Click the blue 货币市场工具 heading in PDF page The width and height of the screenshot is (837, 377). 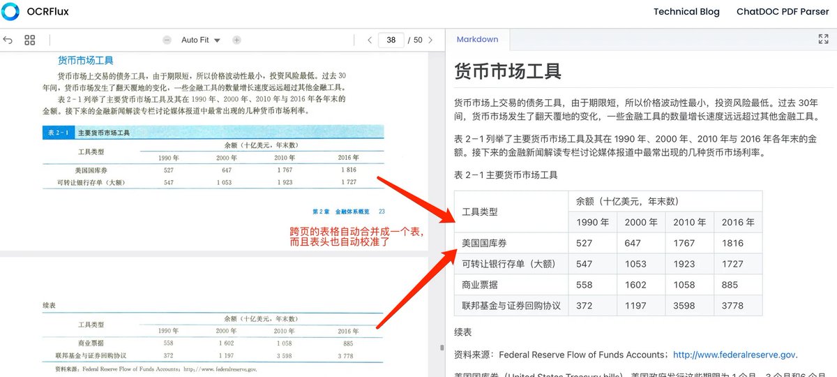[x=85, y=61]
